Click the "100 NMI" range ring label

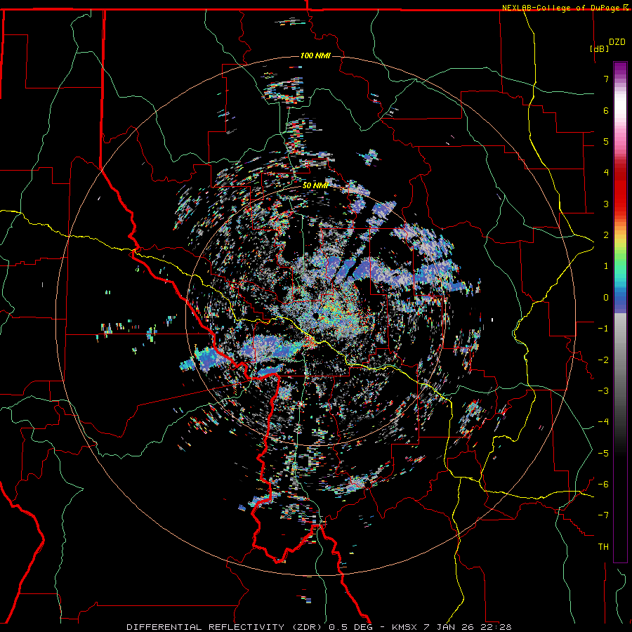tap(315, 55)
